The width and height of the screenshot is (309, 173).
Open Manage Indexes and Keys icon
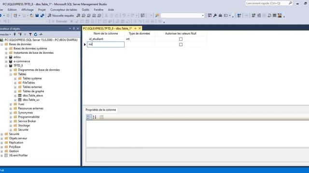pyautogui.click(x=259, y=15)
